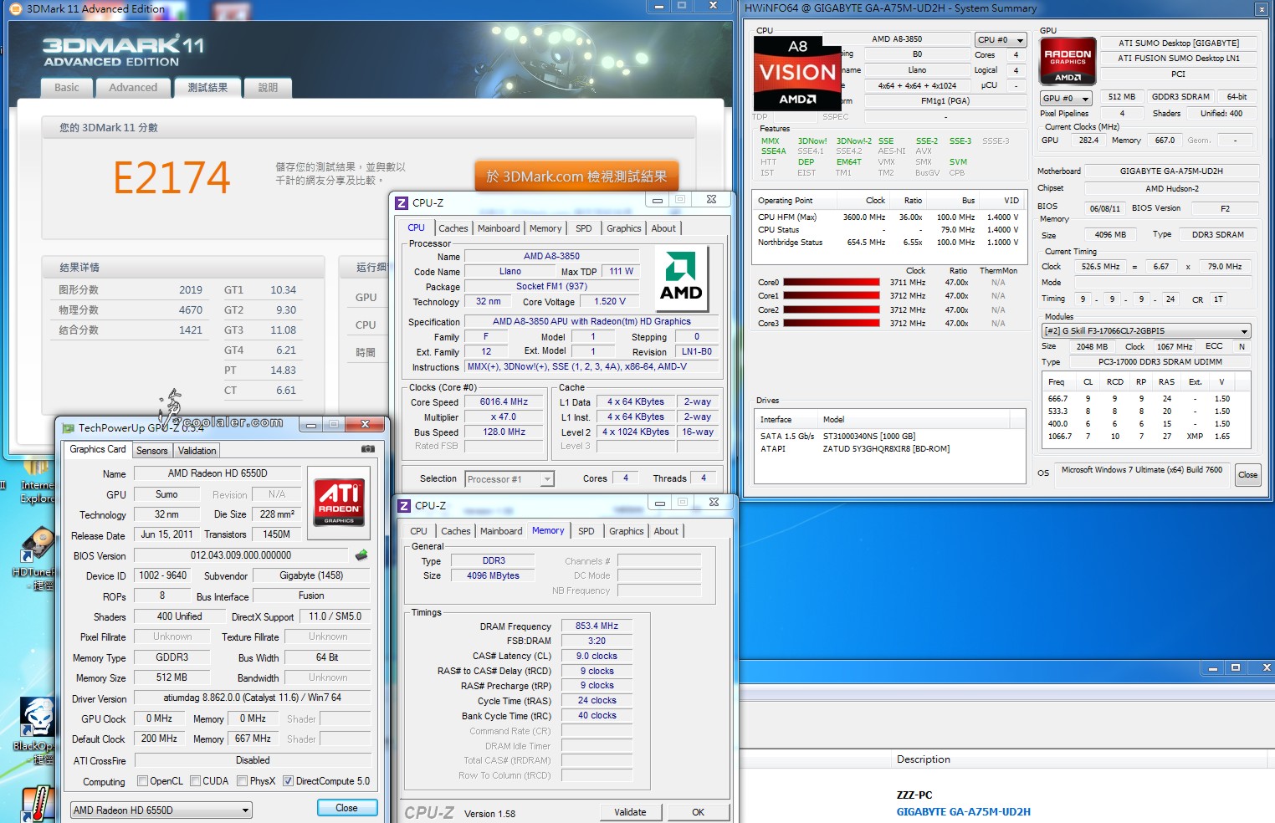
Task: Toggle the DirectCompute 5.0 checkbox
Action: point(288,781)
